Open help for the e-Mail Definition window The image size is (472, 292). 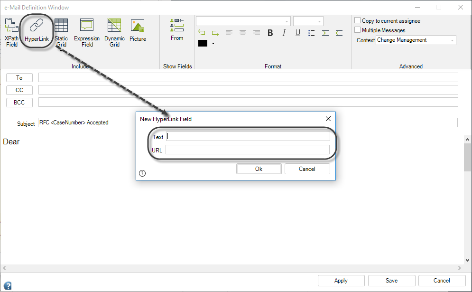pyautogui.click(x=8, y=285)
